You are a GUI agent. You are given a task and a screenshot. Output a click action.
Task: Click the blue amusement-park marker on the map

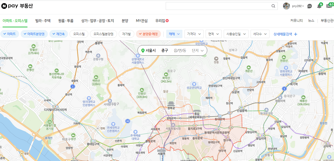[329, 157]
